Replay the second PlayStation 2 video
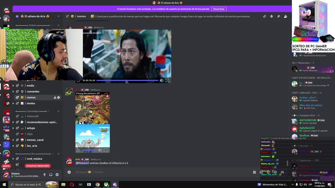The image size is (335, 188). point(78,150)
